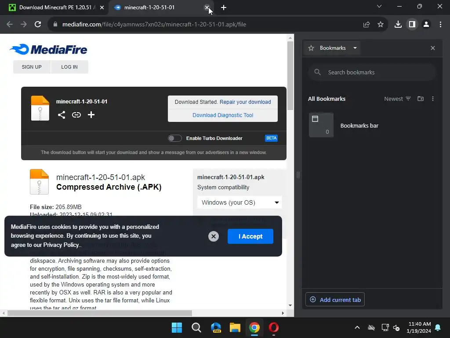Viewport: 450px width, 338px height.
Task: Open network status tray icon
Action: click(385, 327)
